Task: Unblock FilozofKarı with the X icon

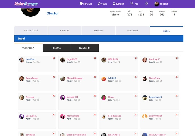Action: coord(177,77)
